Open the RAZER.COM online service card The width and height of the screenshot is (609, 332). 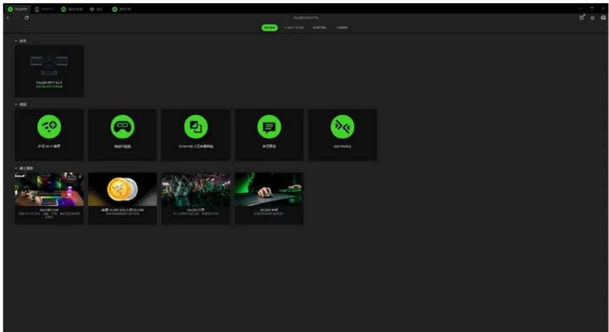pos(49,198)
